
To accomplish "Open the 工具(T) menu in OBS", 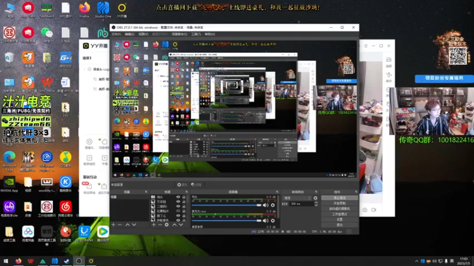I will pyautogui.click(x=196, y=34).
